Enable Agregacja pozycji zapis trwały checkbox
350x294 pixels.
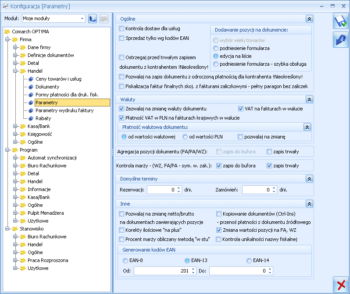point(269,152)
